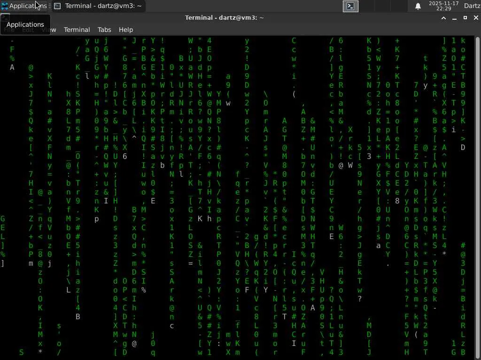The image size is (481, 360).
Task: Click the Xfce logo icon beside Applications
Action: tap(5, 6)
